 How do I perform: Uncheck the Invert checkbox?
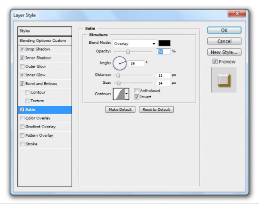click(x=136, y=97)
